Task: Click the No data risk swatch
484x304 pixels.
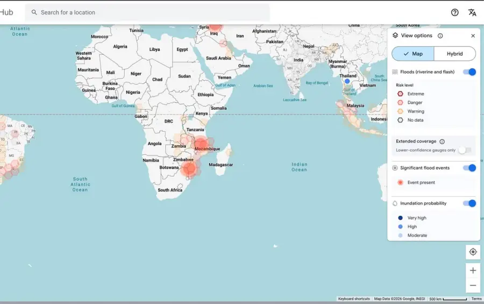Action: pos(400,120)
